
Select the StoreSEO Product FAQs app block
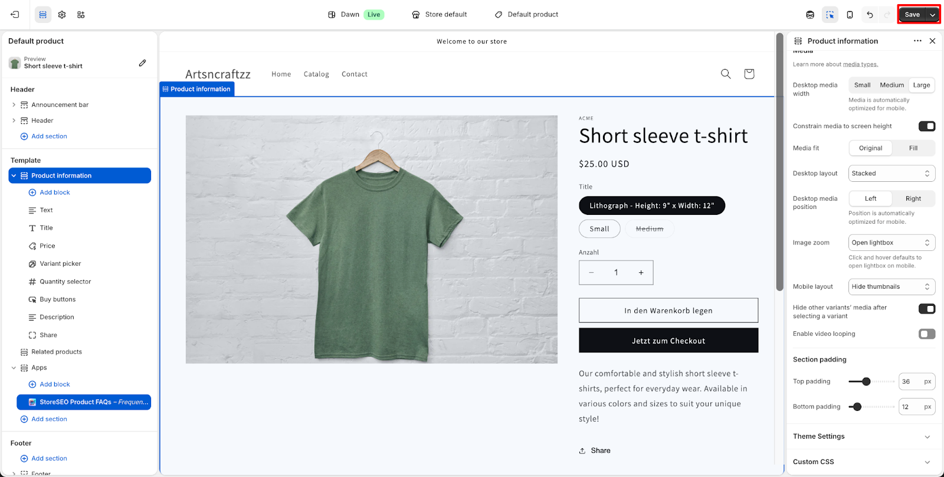(84, 402)
